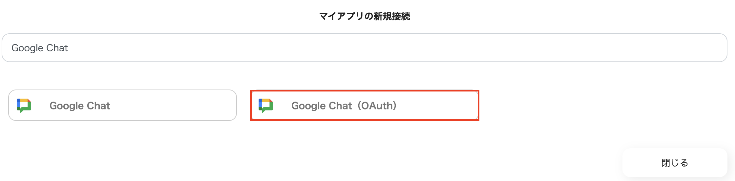The image size is (735, 181).
Task: Tap the speech-bubble icon beside 'Google Chat (OAuth)'
Action: point(266,105)
